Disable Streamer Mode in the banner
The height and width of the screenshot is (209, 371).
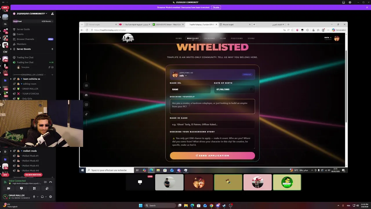coord(216,7)
